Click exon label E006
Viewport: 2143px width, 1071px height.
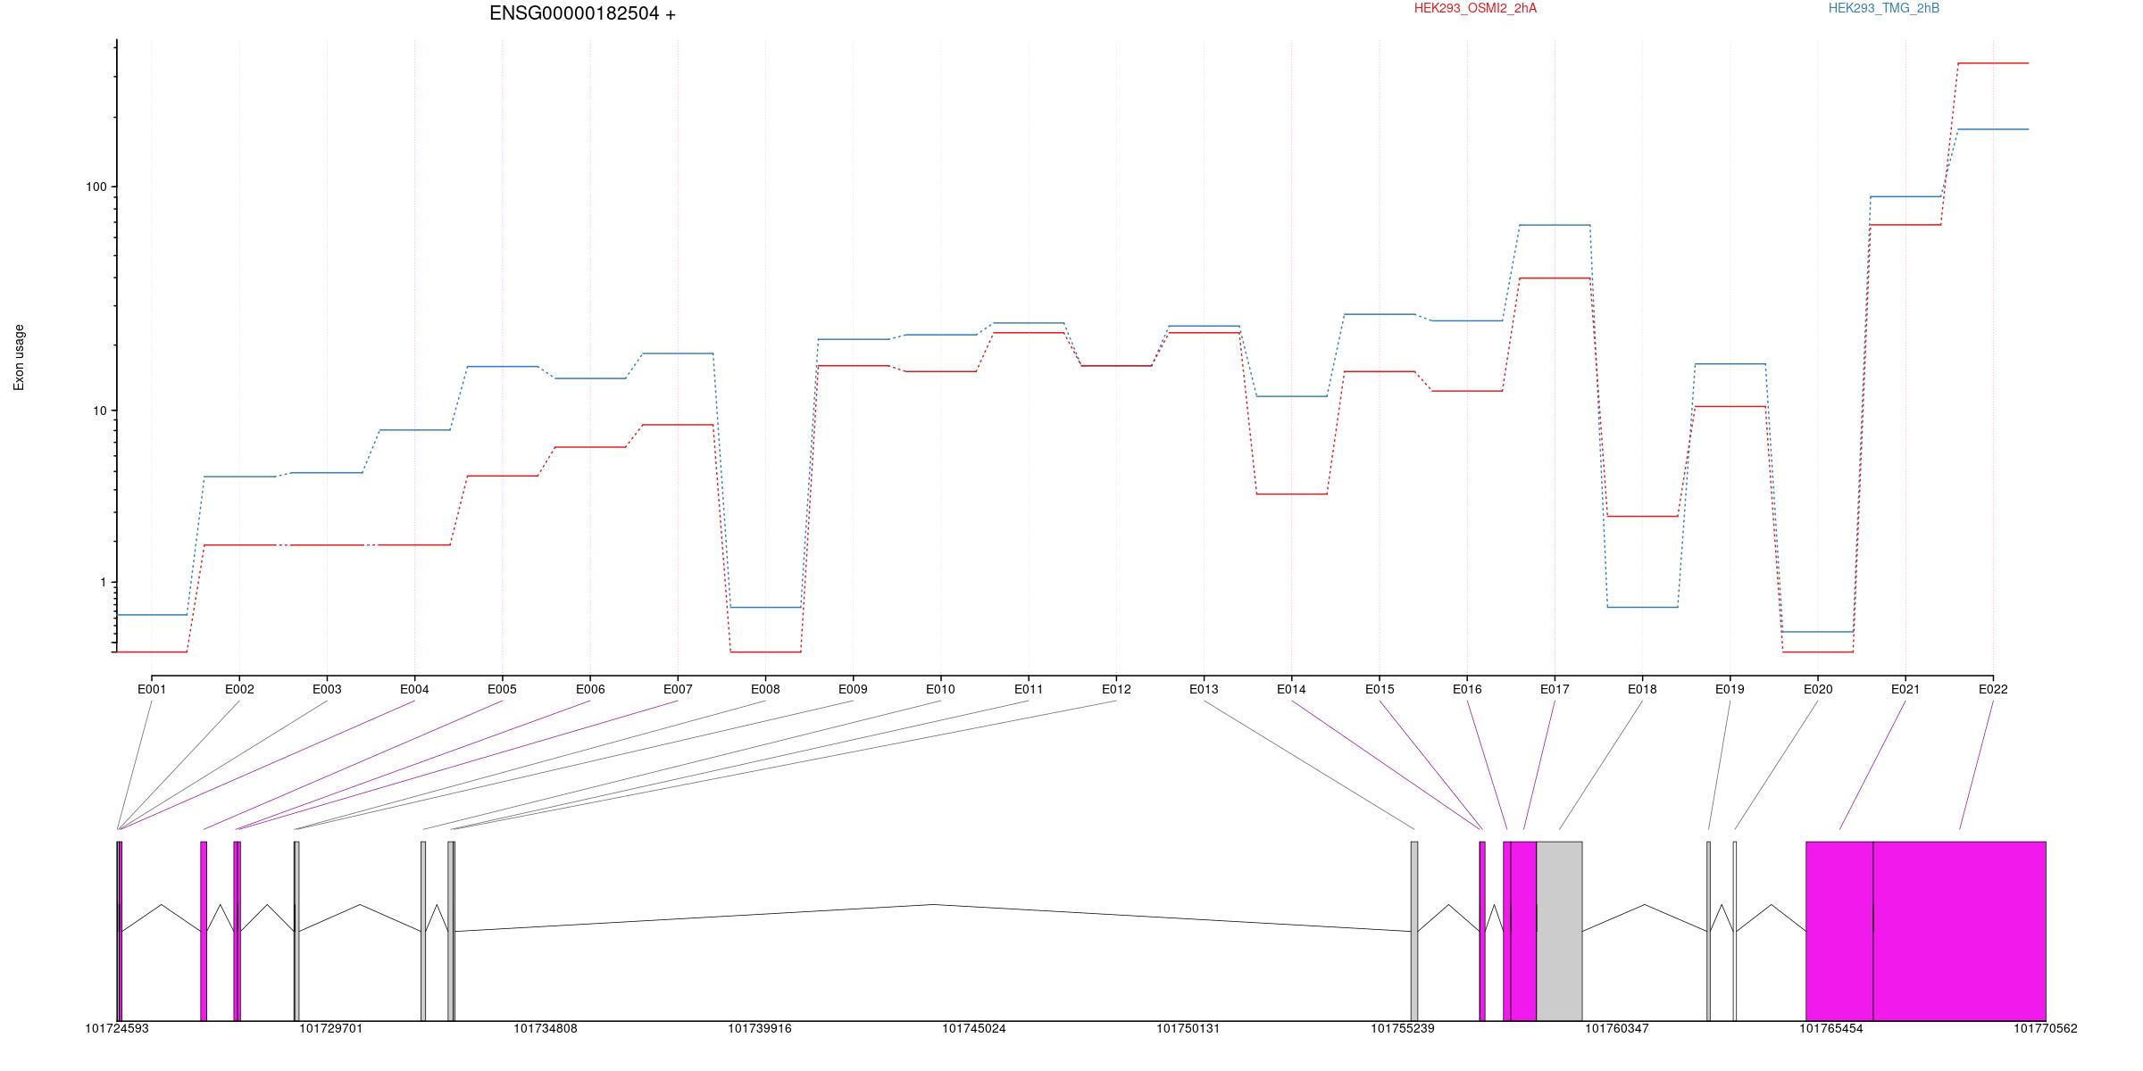pos(590,689)
